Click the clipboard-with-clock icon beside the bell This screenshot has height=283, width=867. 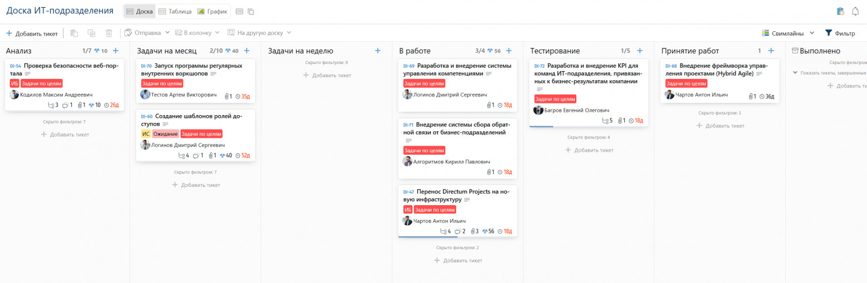tap(840, 11)
